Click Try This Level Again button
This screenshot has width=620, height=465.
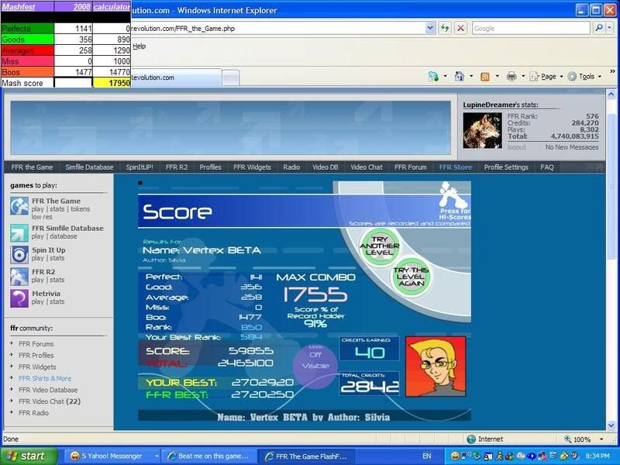point(411,277)
